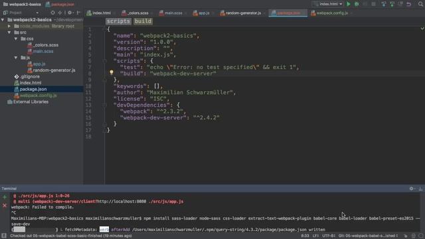Viewport: 425px width, 239px height.
Task: Open Terminal panel gear settings
Action: (412, 189)
